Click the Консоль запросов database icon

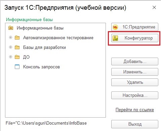coord(17,67)
